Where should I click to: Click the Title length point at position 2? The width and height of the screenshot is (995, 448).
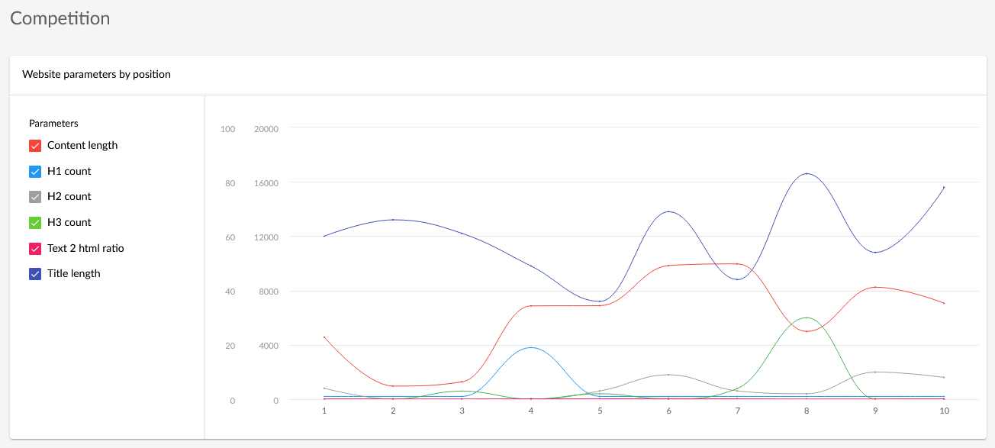point(393,220)
